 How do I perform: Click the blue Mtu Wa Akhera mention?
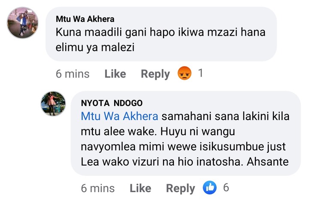point(119,116)
